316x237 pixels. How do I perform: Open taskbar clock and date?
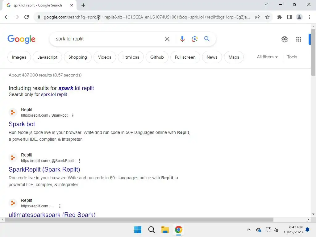[x=293, y=230]
